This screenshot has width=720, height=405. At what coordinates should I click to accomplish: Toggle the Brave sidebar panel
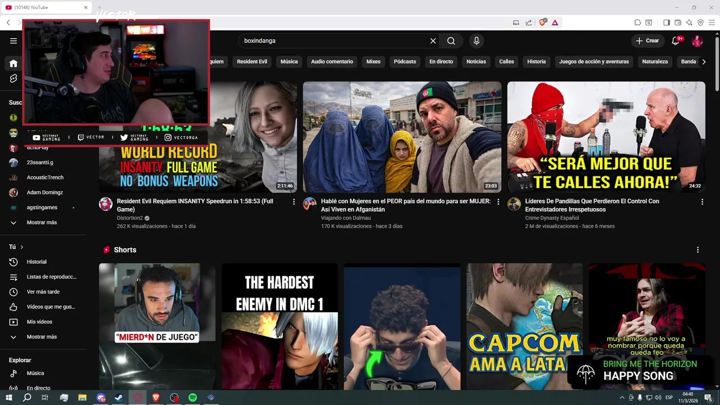click(x=667, y=22)
